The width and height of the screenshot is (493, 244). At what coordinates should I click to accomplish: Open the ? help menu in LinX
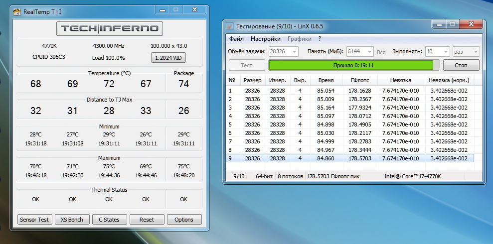320,39
